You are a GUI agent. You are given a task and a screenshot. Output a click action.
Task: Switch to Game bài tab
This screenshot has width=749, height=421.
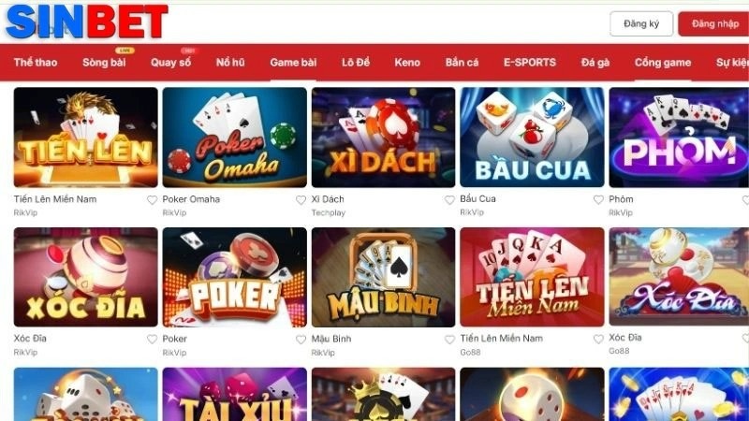pos(293,63)
